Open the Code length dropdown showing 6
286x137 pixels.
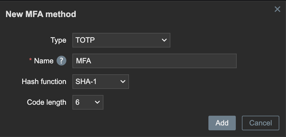pyautogui.click(x=88, y=102)
